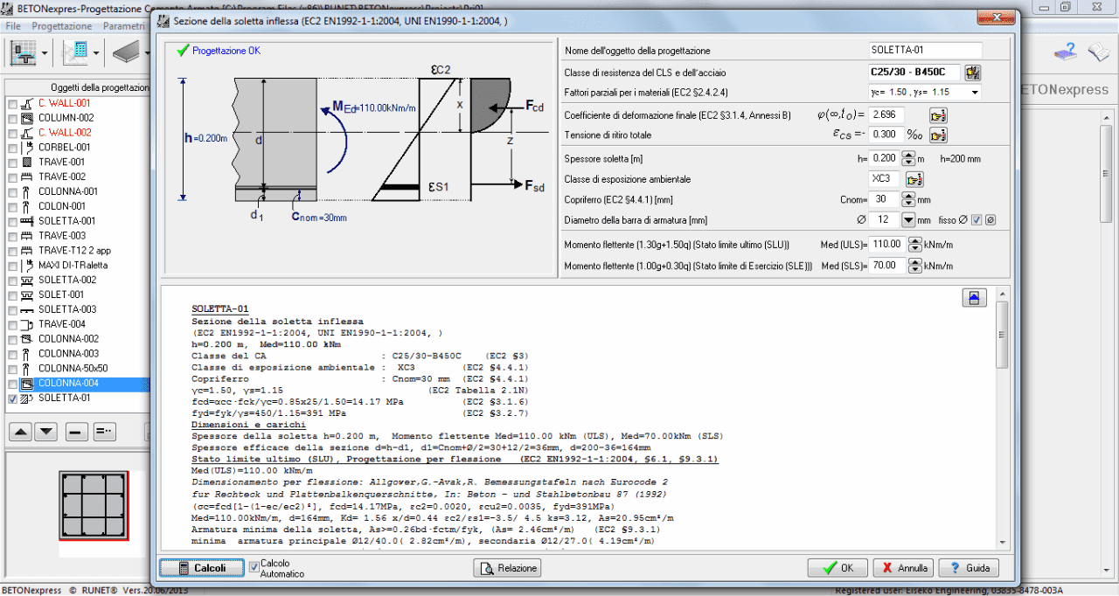Screen dimensions: 1119x596
Task: Open the Relazione report preview
Action: 507,568
